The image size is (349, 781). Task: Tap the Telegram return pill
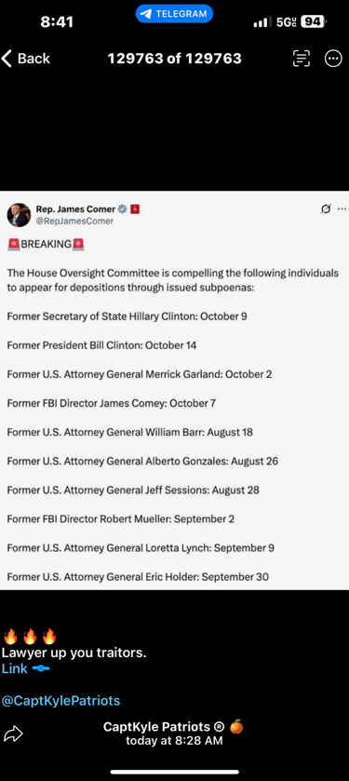(x=174, y=14)
